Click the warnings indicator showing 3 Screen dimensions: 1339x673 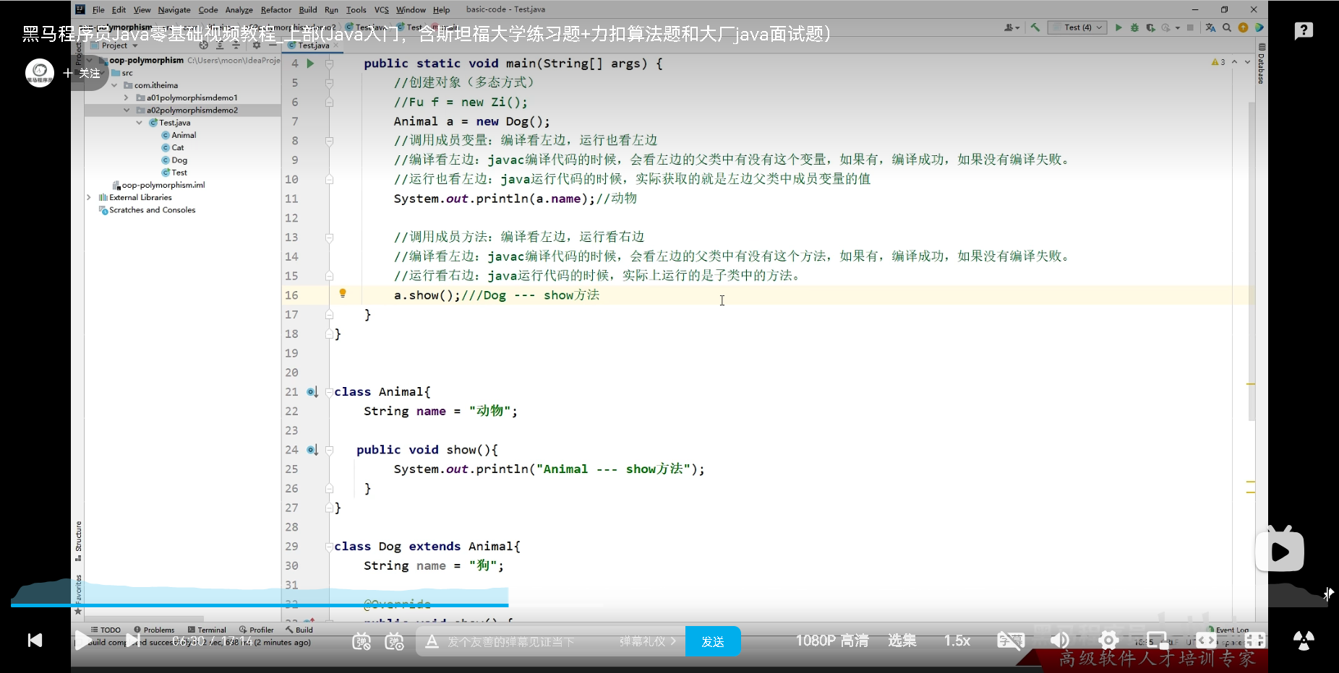(1218, 62)
